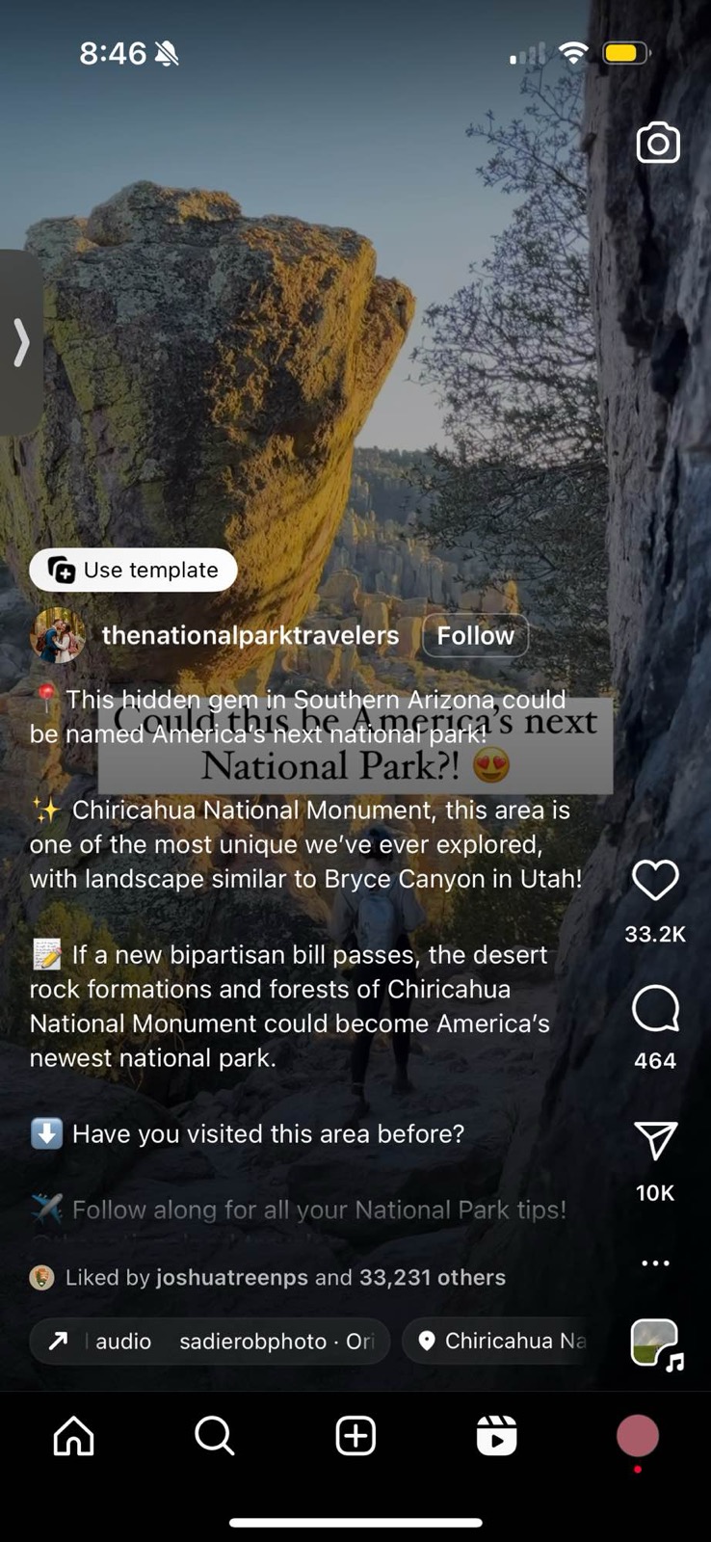Share reel using paper plane icon

655,1141
